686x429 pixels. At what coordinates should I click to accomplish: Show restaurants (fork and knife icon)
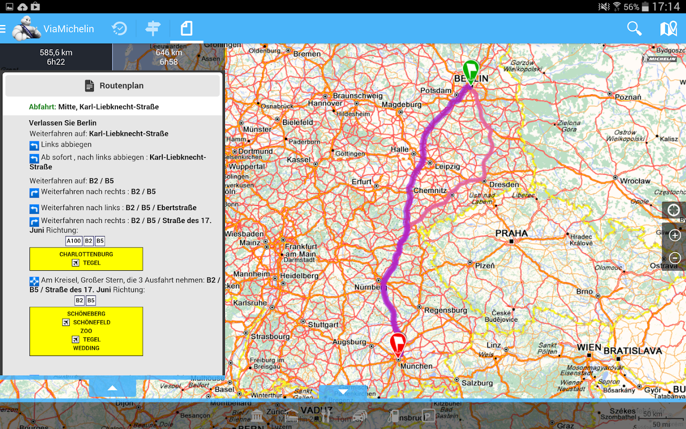tap(326, 416)
